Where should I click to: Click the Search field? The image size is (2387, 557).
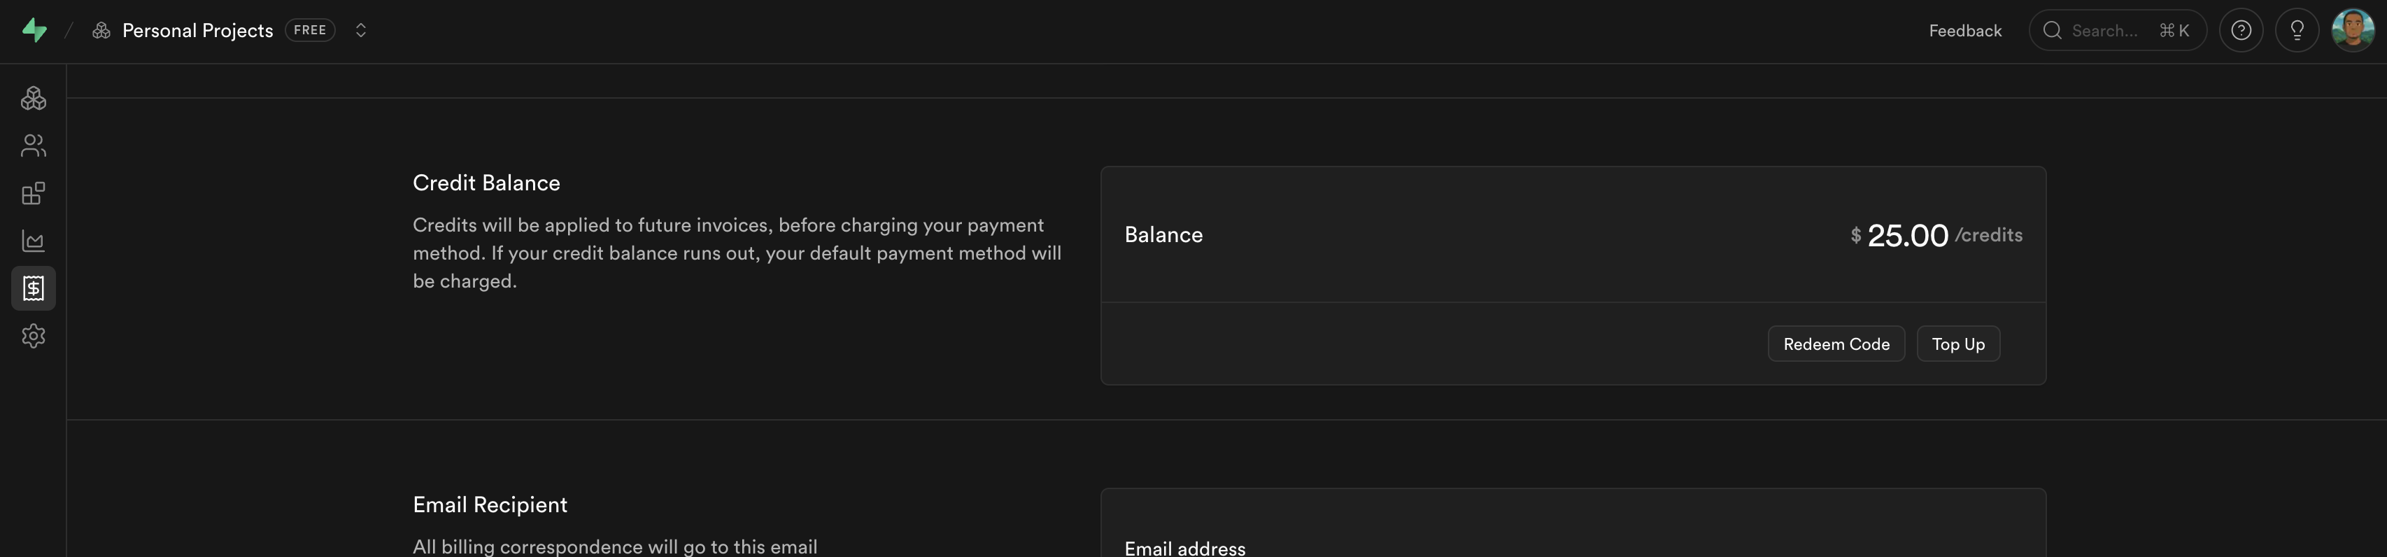pos(2116,31)
